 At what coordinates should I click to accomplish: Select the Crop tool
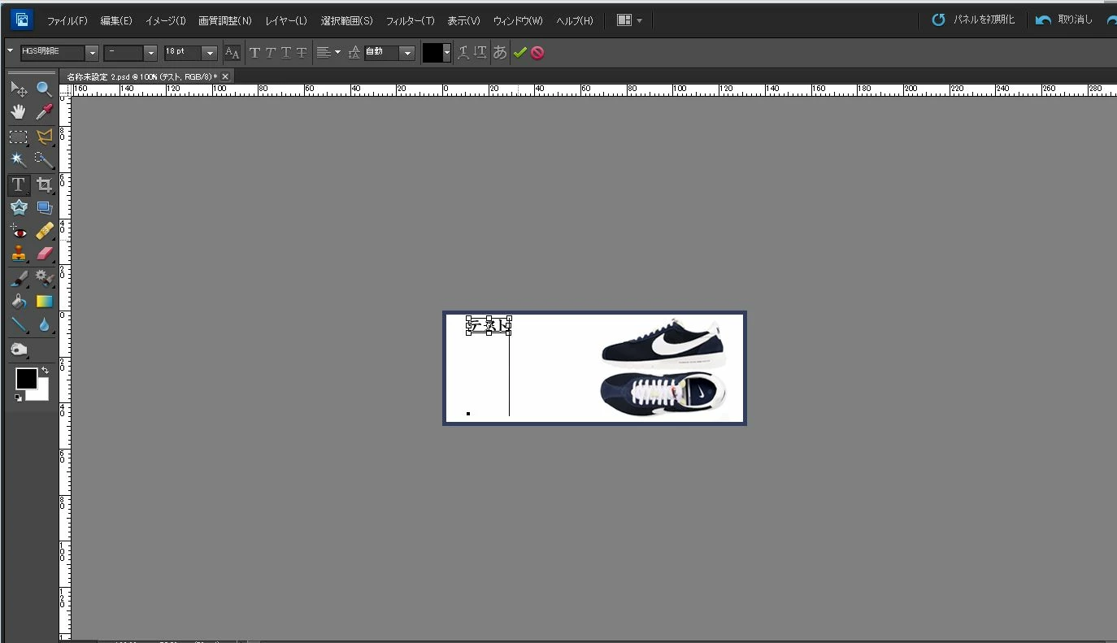pos(44,185)
